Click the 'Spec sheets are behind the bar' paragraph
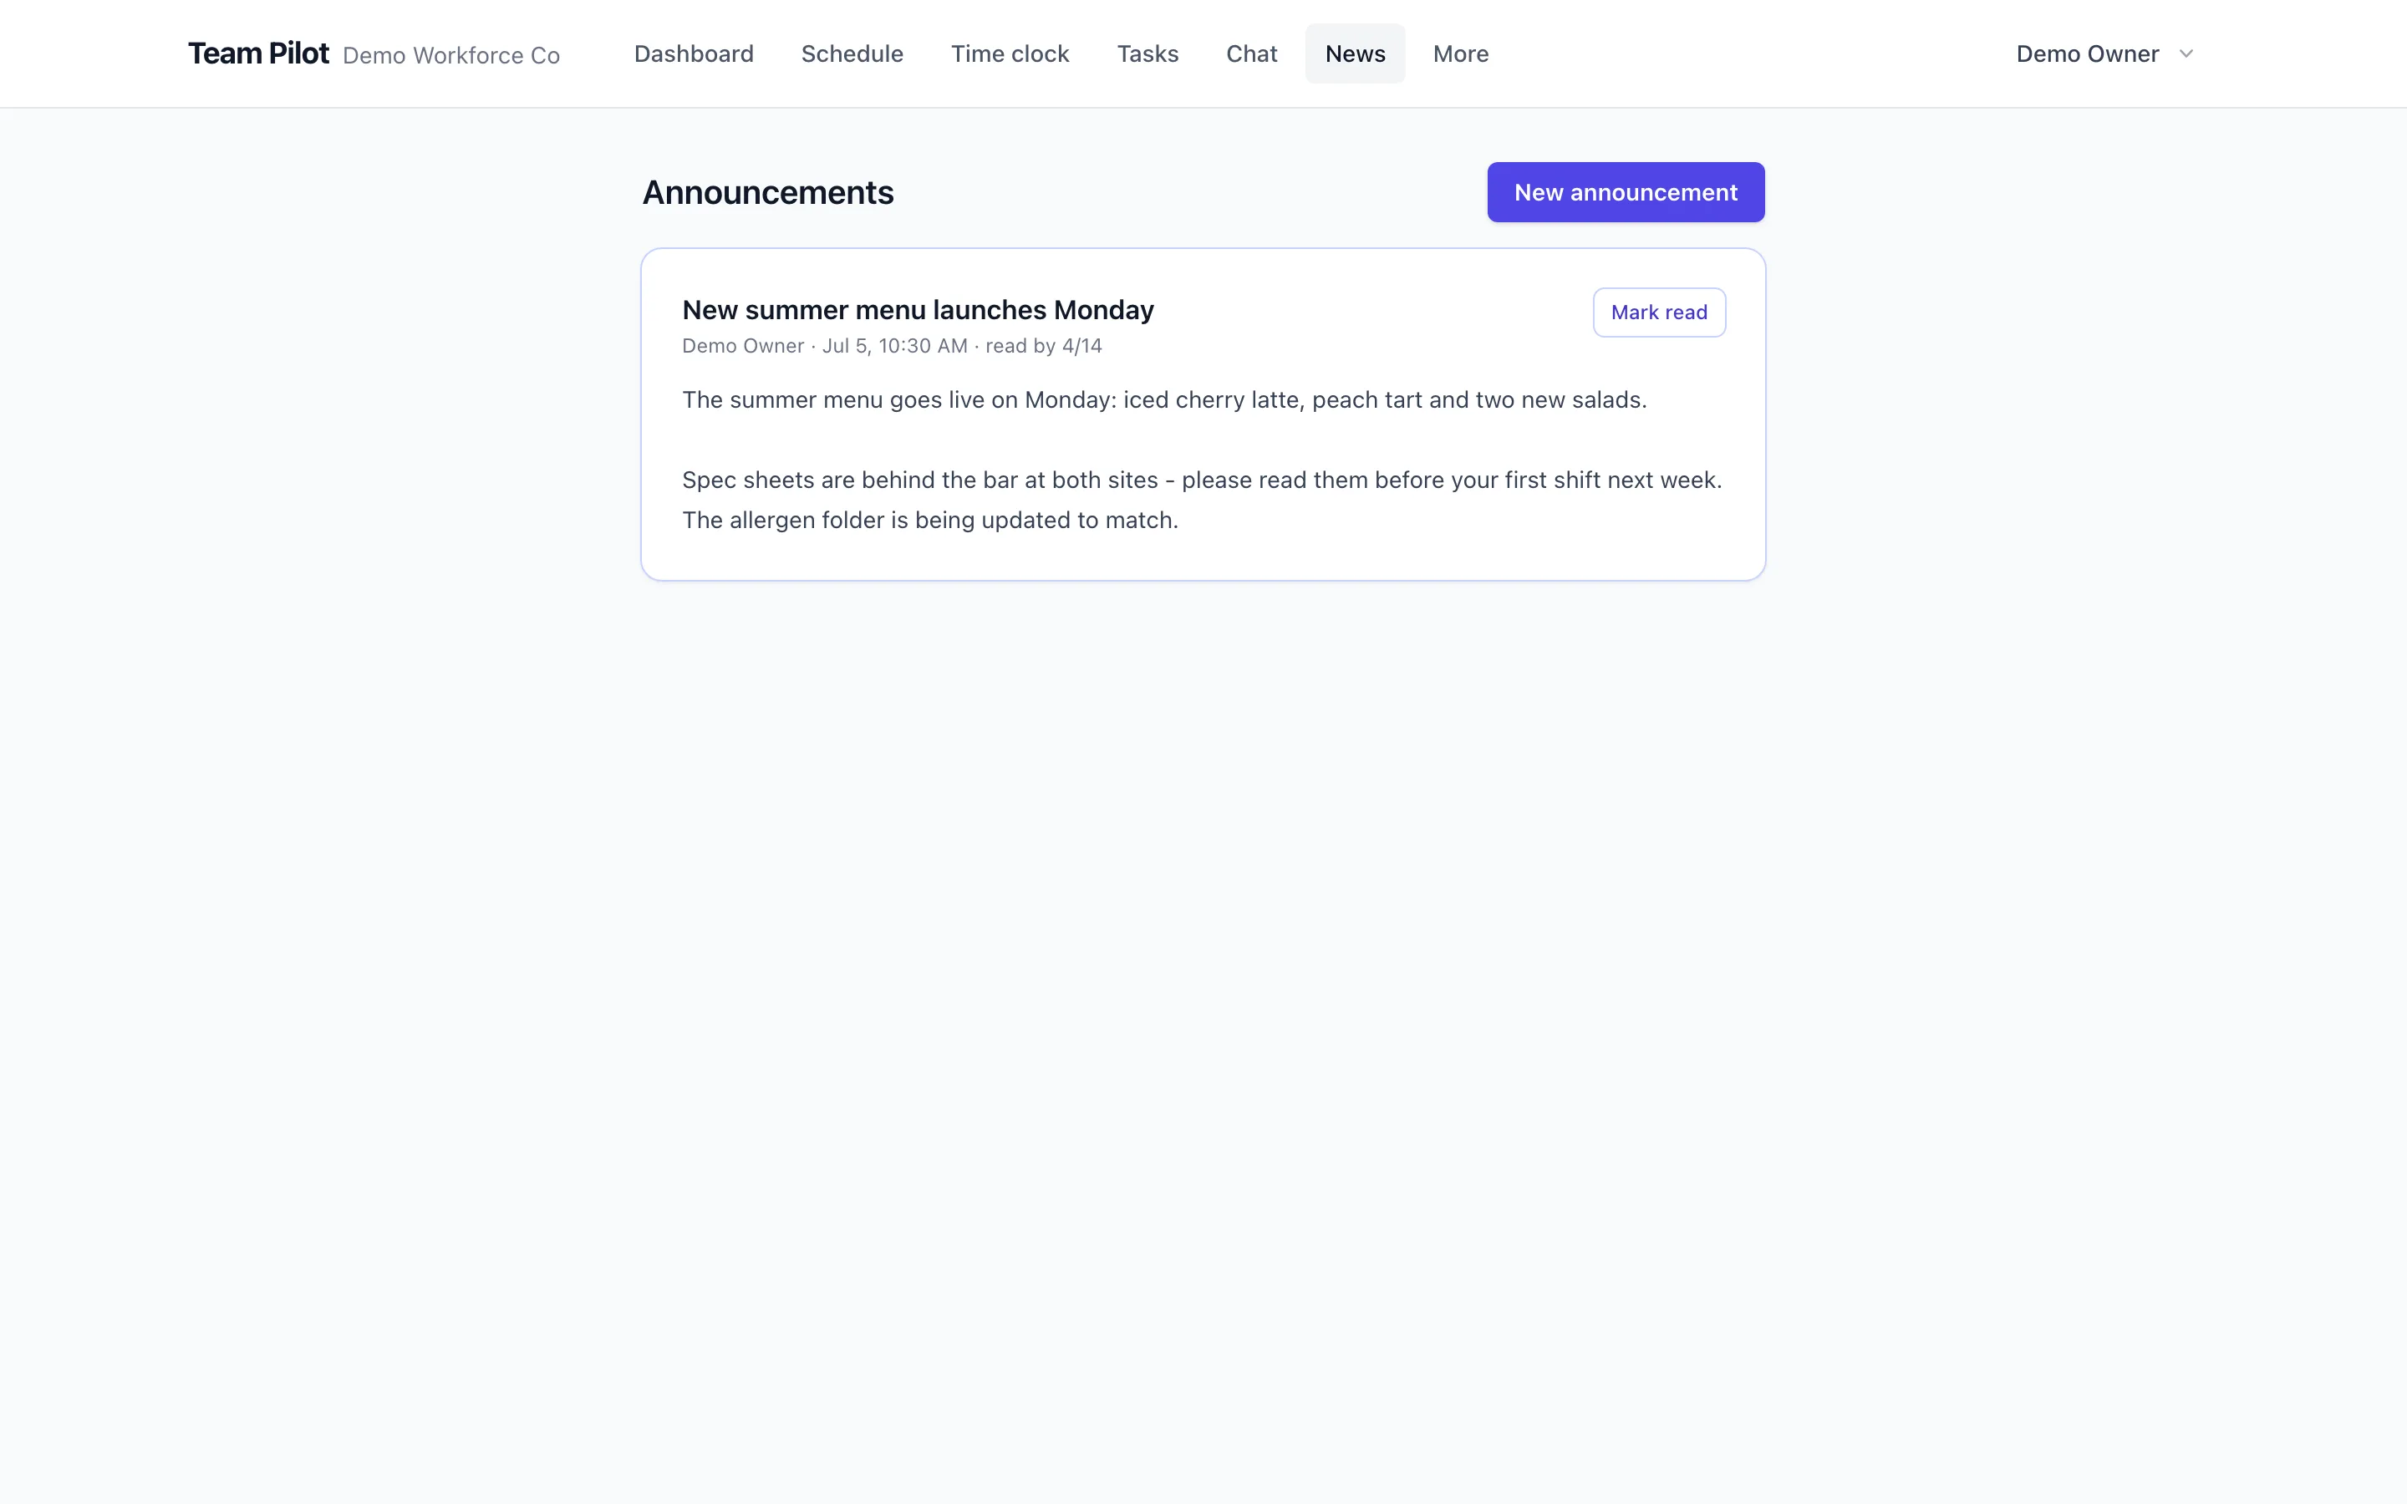Image resolution: width=2407 pixels, height=1504 pixels. (x=1202, y=500)
